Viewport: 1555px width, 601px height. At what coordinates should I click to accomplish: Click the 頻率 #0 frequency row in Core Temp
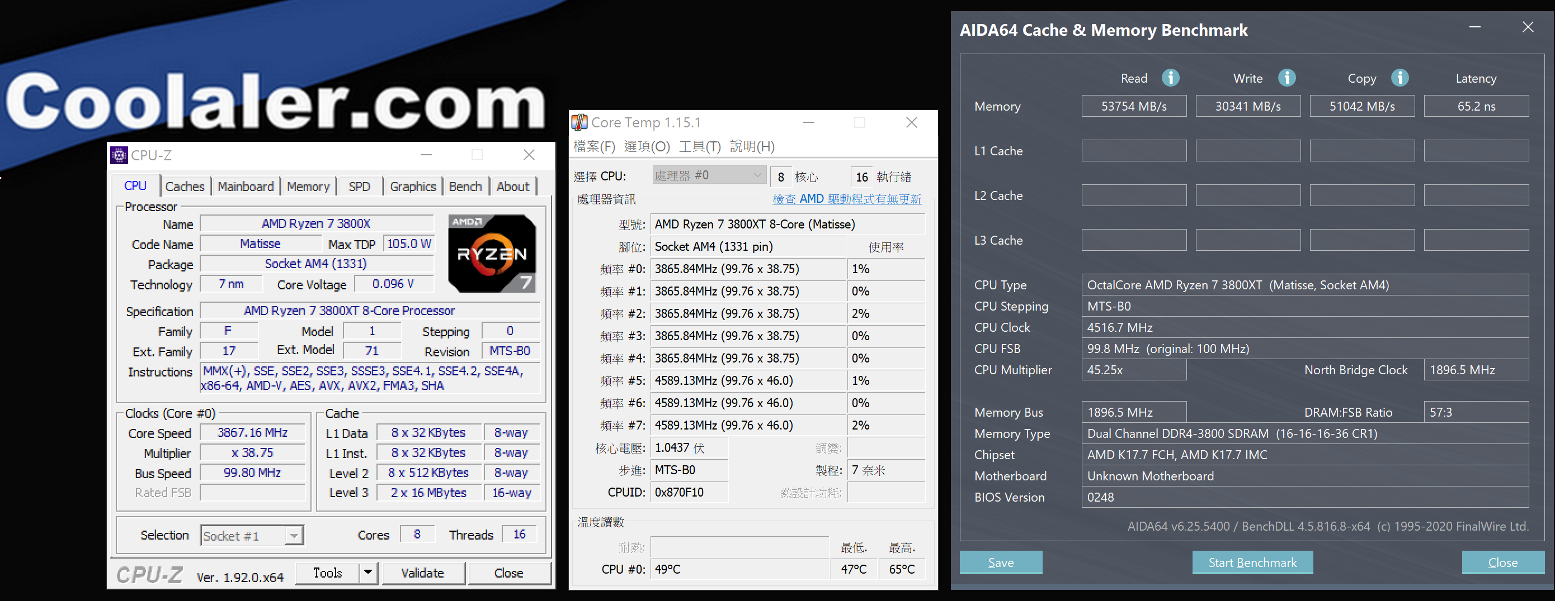(747, 269)
